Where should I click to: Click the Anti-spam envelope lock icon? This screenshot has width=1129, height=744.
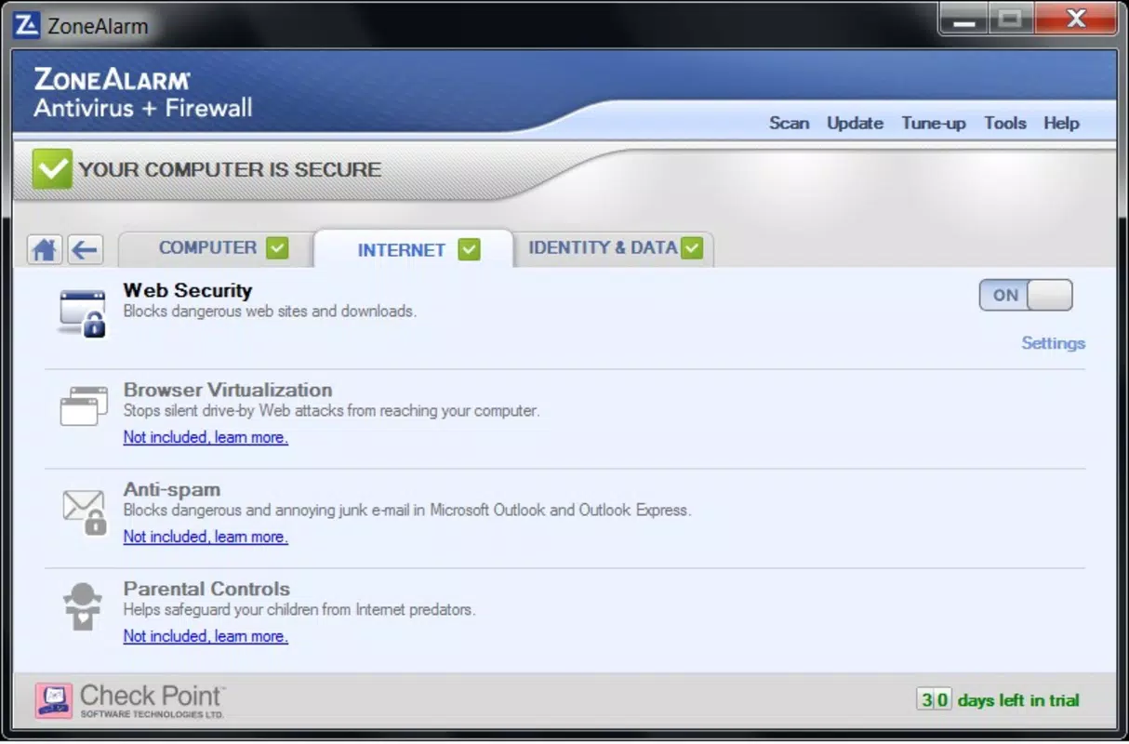[84, 511]
